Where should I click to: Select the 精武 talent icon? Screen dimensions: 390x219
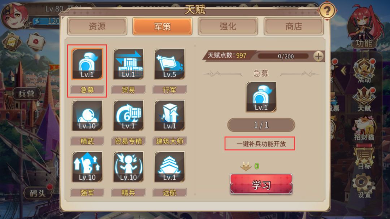[x=87, y=115]
